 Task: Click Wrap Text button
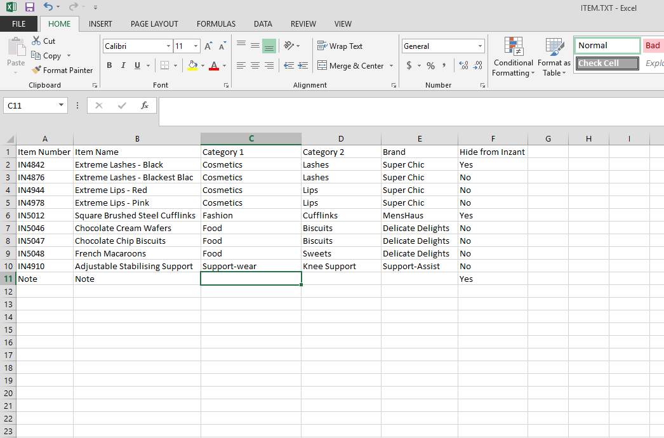coord(340,46)
